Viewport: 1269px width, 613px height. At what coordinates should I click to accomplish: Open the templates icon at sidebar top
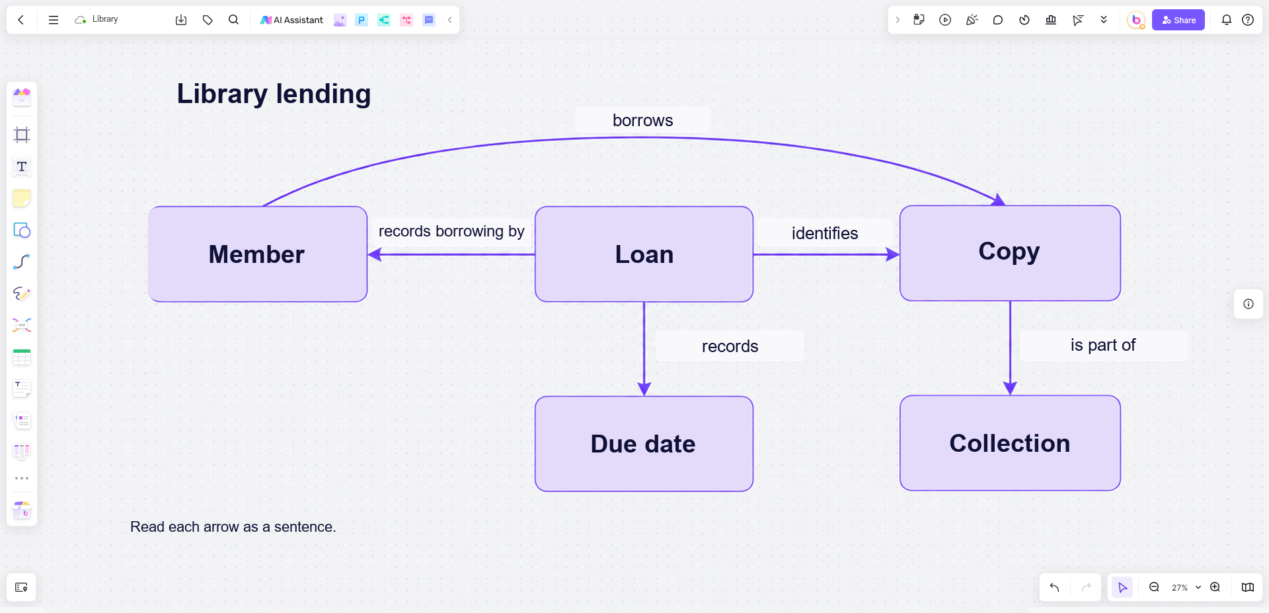coord(22,97)
